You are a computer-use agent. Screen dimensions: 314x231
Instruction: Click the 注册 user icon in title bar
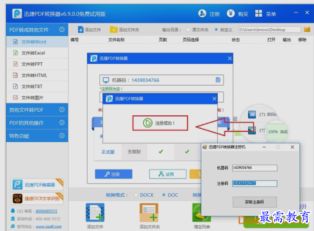coord(202,13)
